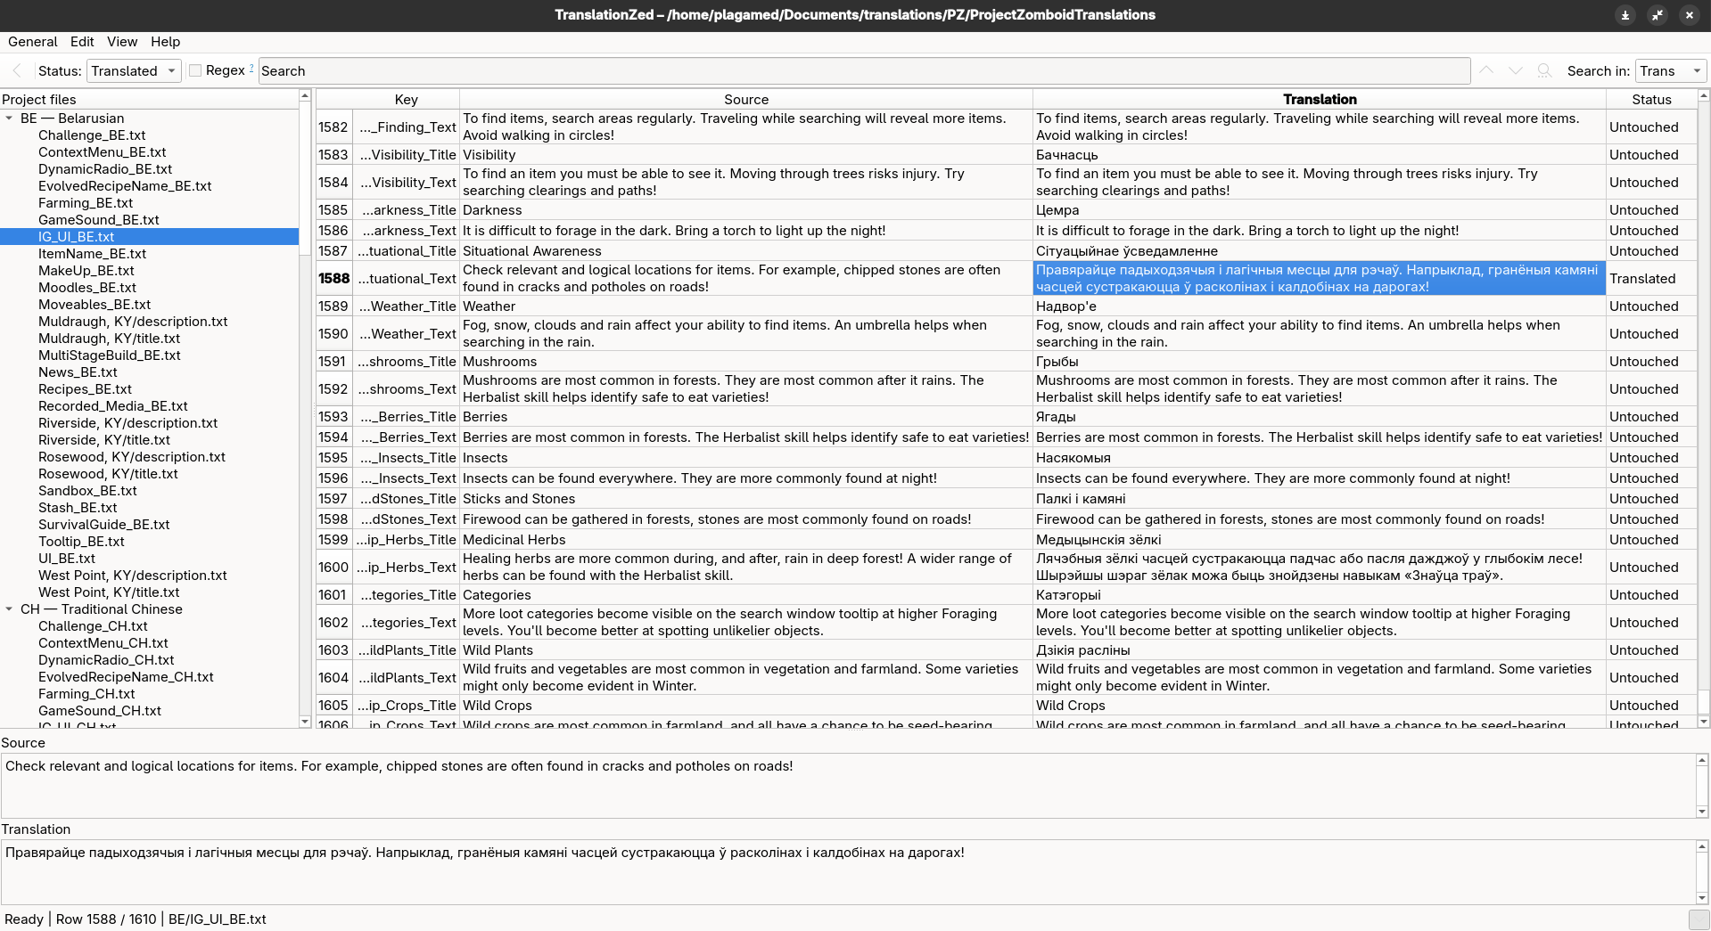Select row 1593 'Ягады' translation cell

point(1320,417)
